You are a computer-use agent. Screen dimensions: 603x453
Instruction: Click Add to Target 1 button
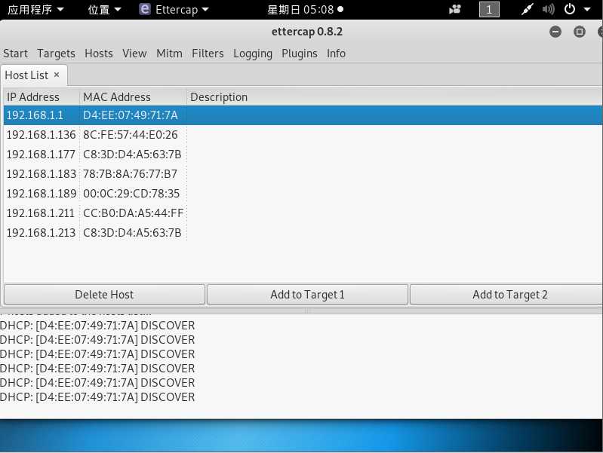pyautogui.click(x=307, y=295)
